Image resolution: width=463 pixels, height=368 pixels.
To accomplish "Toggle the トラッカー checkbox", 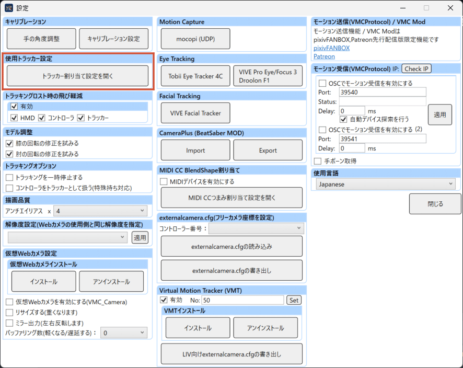I will (x=80, y=118).
